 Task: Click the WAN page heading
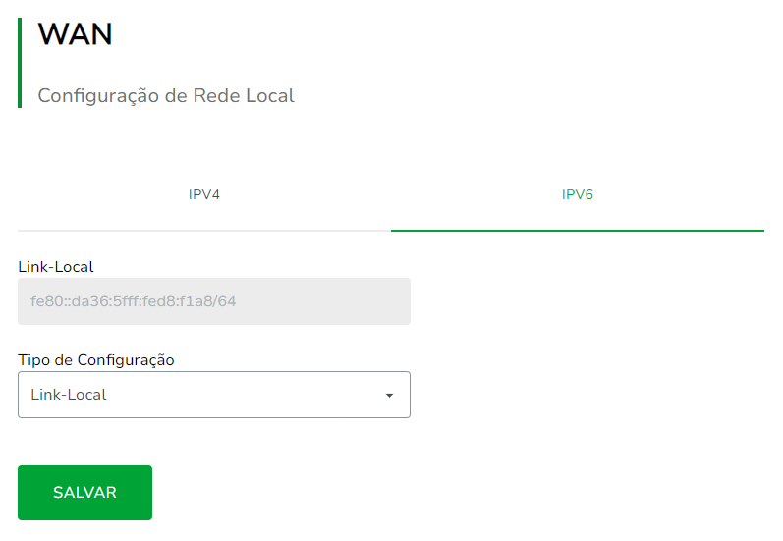[x=76, y=34]
